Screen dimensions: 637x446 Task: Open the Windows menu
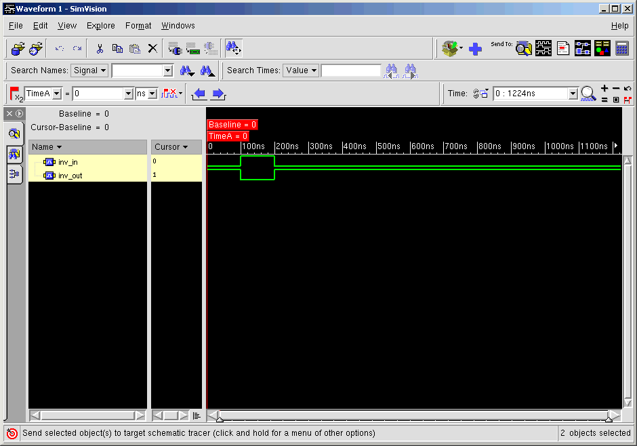pos(178,26)
